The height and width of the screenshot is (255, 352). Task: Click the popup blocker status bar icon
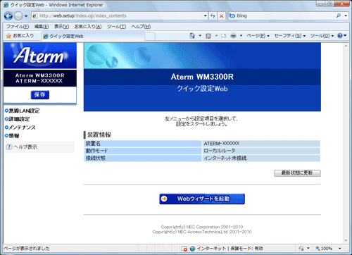184,249
